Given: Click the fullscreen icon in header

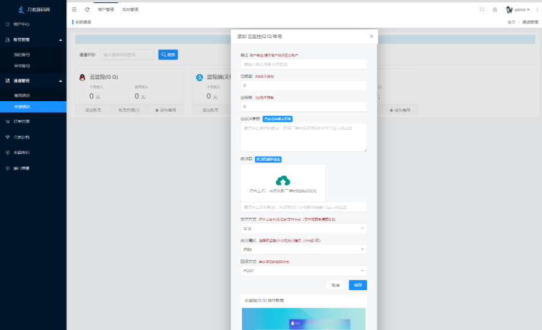Looking at the screenshot, I should click(x=482, y=10).
